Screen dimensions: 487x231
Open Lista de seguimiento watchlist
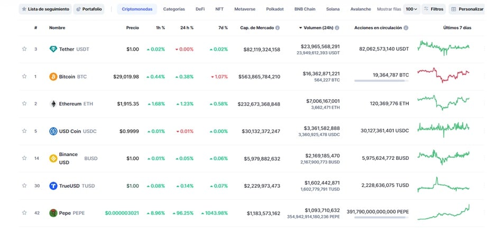pyautogui.click(x=45, y=9)
